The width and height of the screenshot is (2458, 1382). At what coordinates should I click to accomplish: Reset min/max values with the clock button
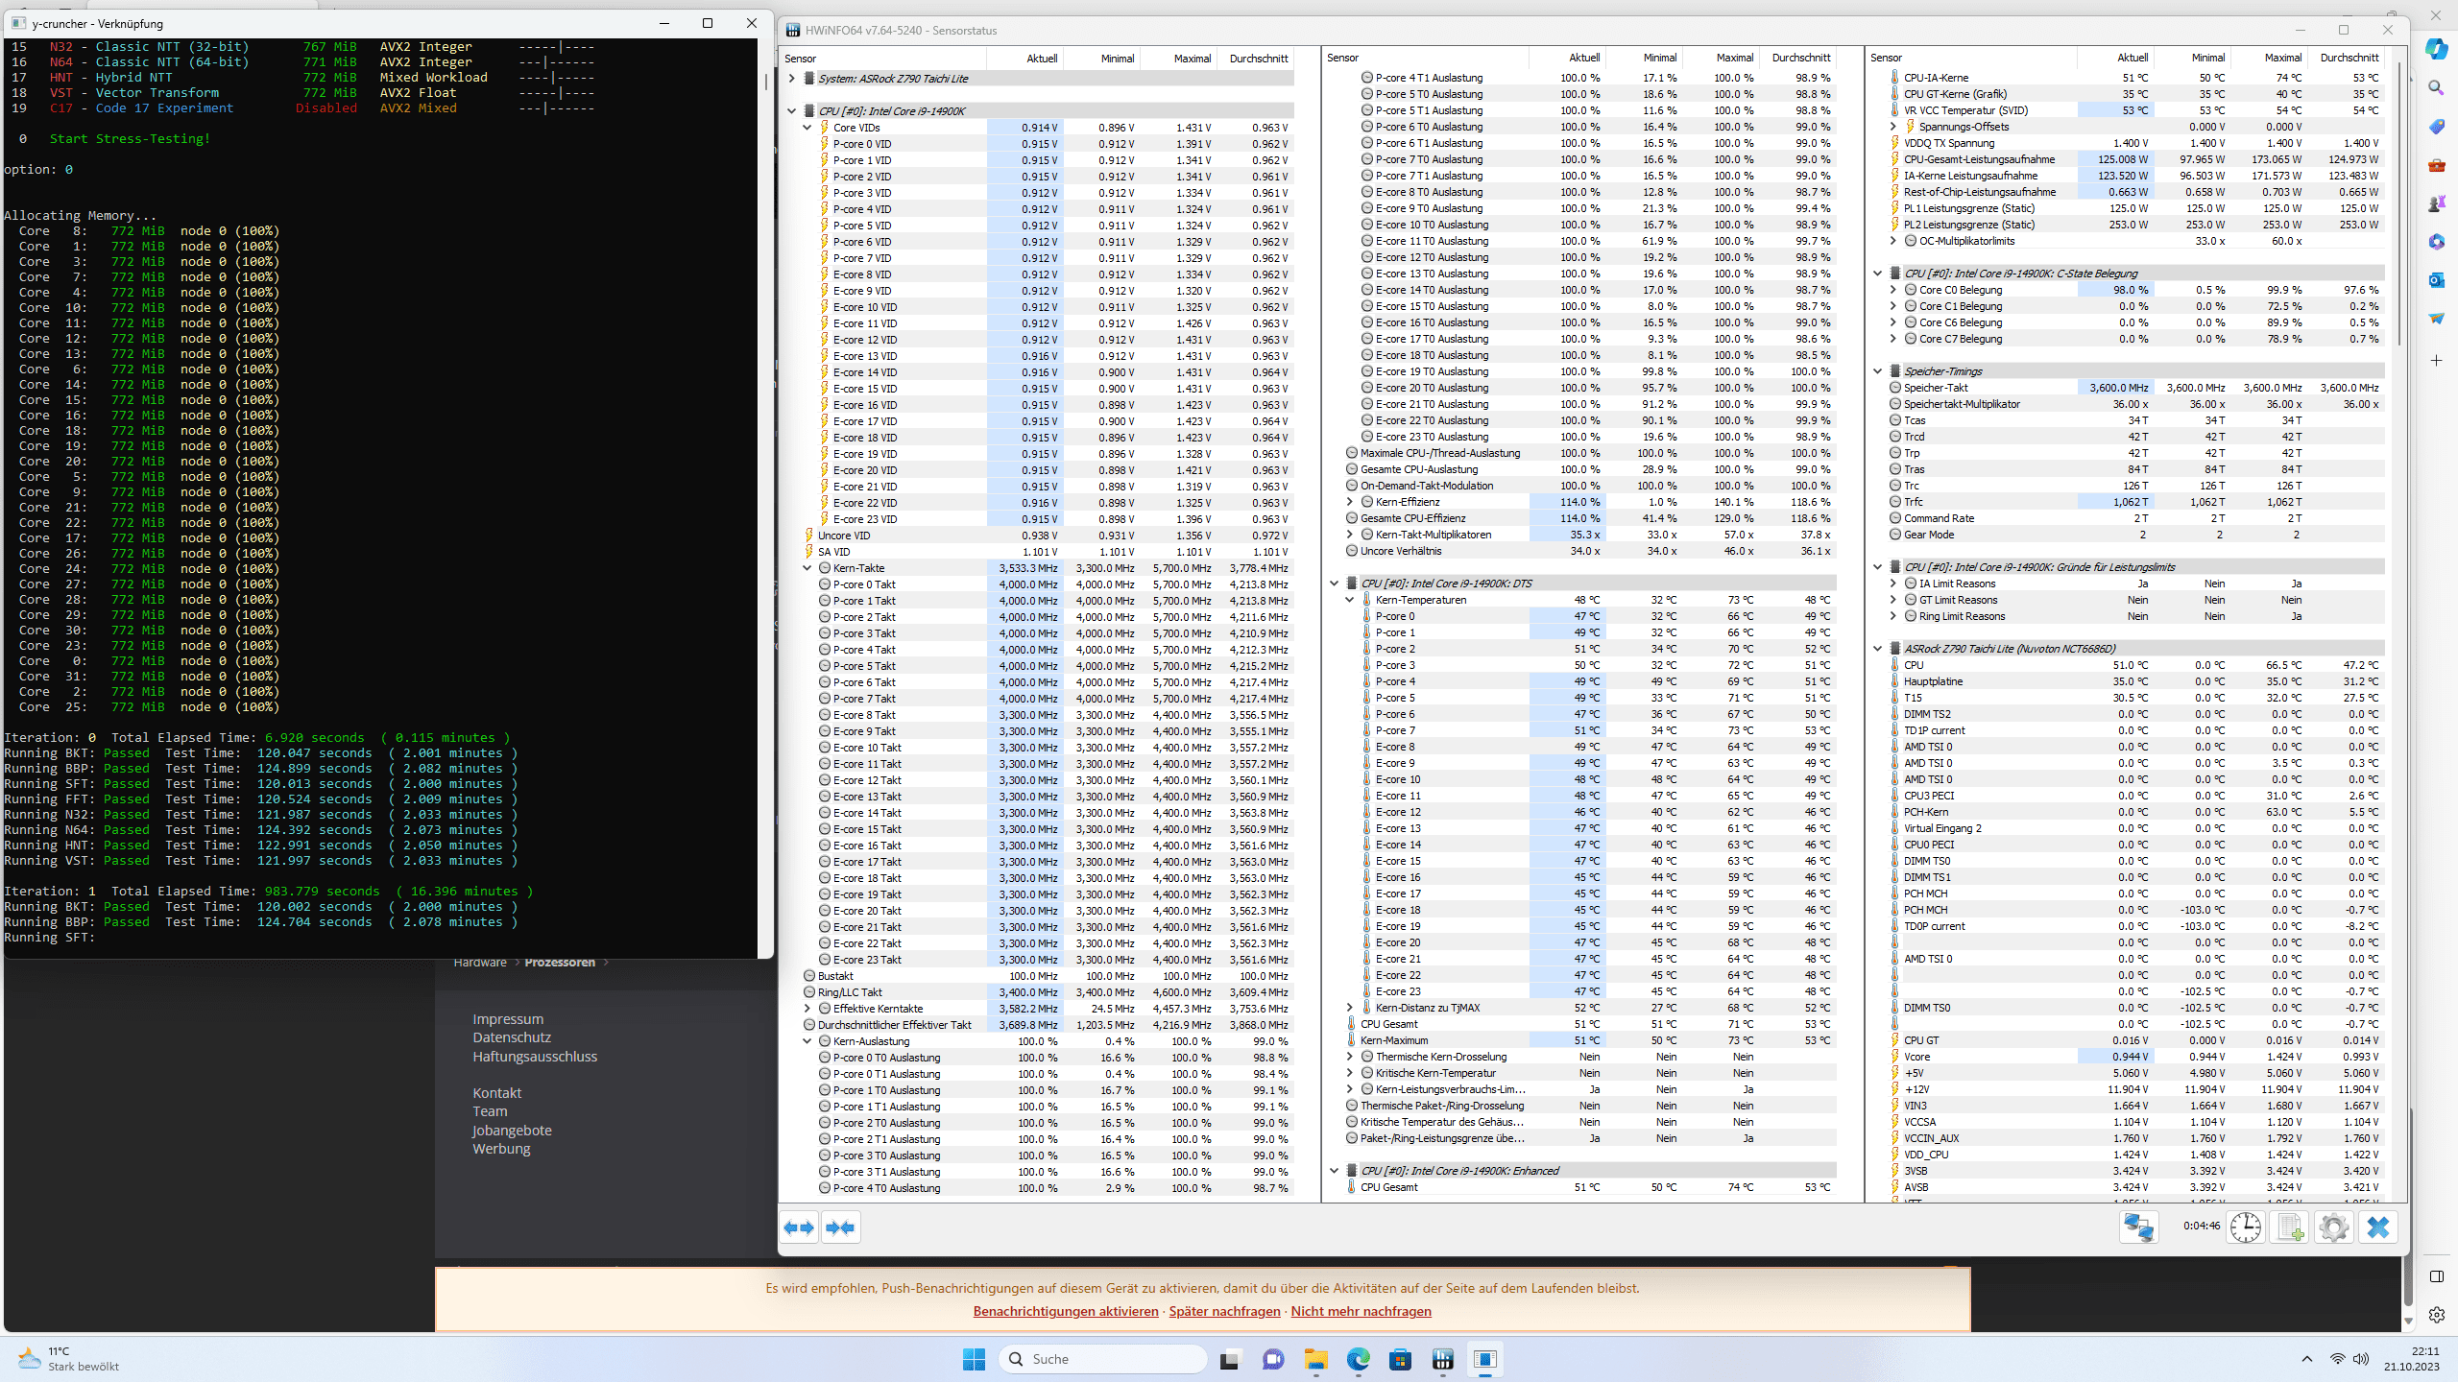point(2245,1227)
